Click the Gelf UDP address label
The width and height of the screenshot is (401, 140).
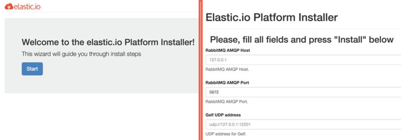click(x=223, y=115)
